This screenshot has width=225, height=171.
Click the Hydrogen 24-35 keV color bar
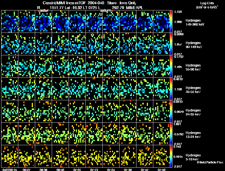pos(171,111)
